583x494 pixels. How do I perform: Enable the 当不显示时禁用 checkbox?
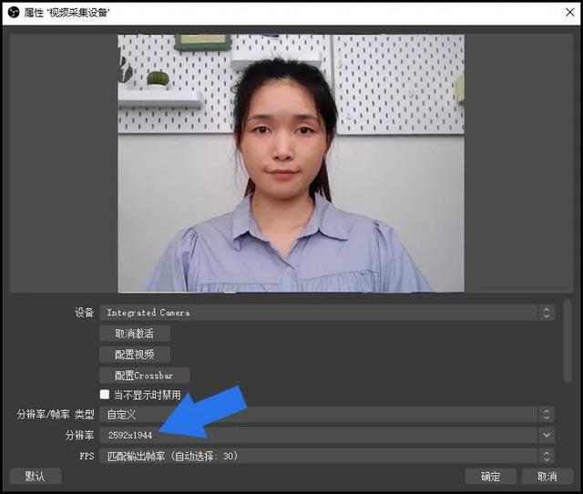105,395
